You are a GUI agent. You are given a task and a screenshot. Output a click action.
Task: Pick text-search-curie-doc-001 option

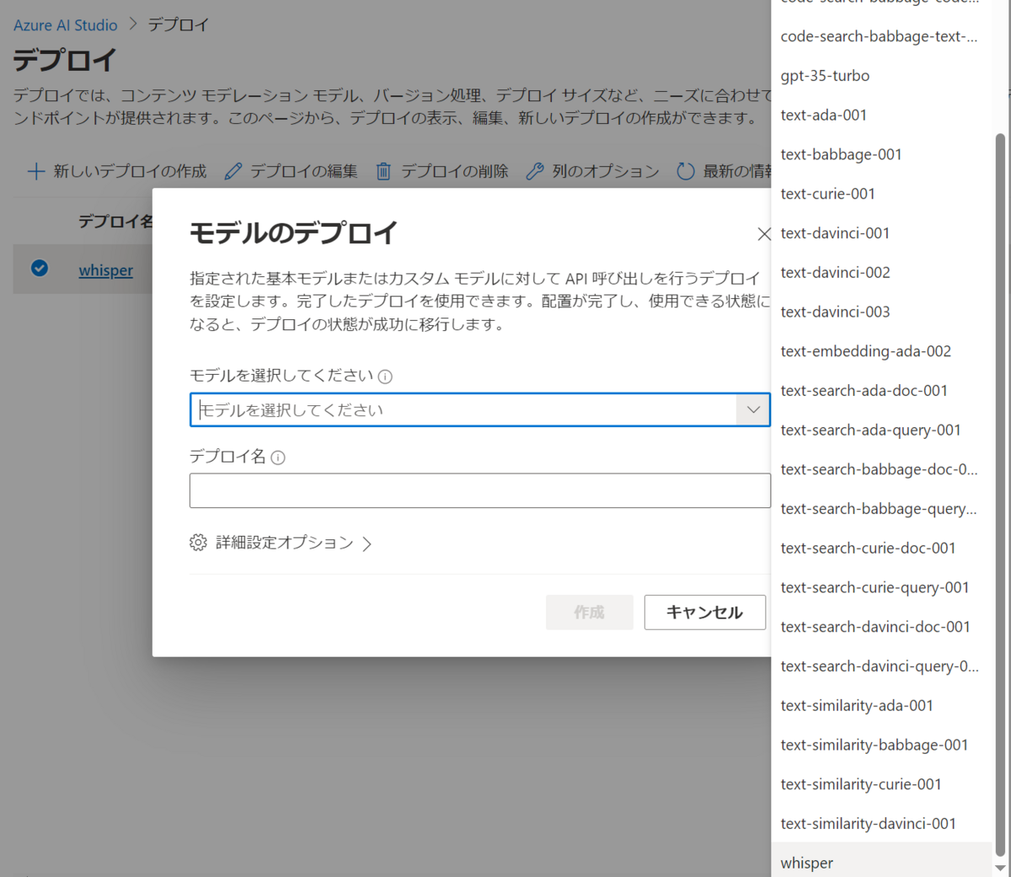click(x=881, y=548)
